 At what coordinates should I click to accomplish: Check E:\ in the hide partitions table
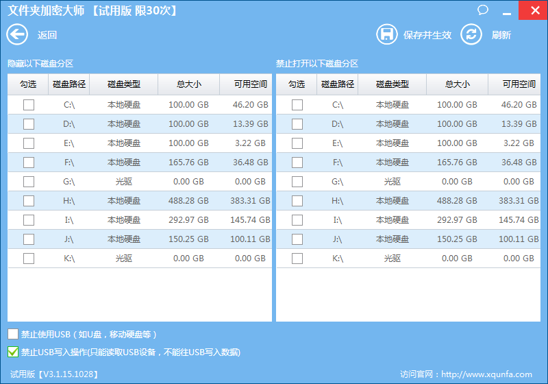click(x=29, y=143)
